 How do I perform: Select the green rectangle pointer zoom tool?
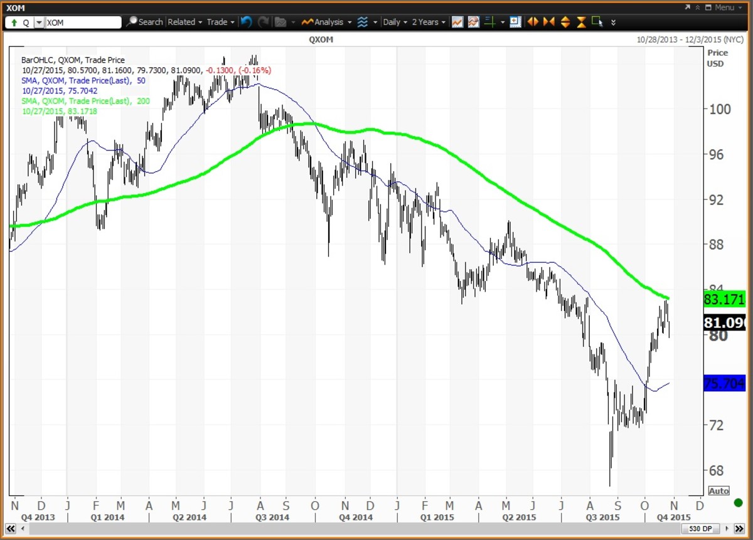click(x=597, y=22)
